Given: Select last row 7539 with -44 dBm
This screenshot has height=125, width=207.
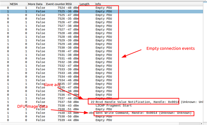Looking at the screenshot, I should (x=102, y=120).
